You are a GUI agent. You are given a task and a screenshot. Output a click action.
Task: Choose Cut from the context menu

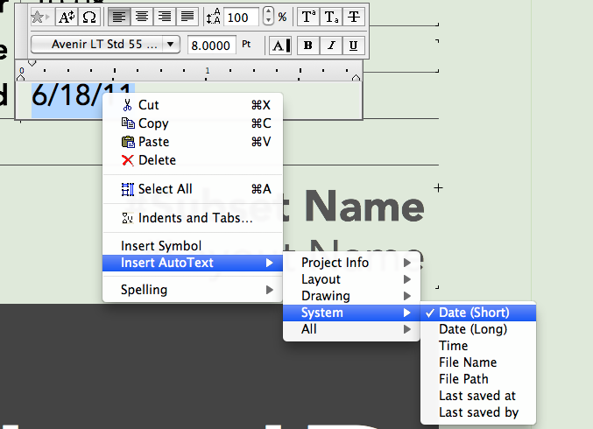(193, 105)
